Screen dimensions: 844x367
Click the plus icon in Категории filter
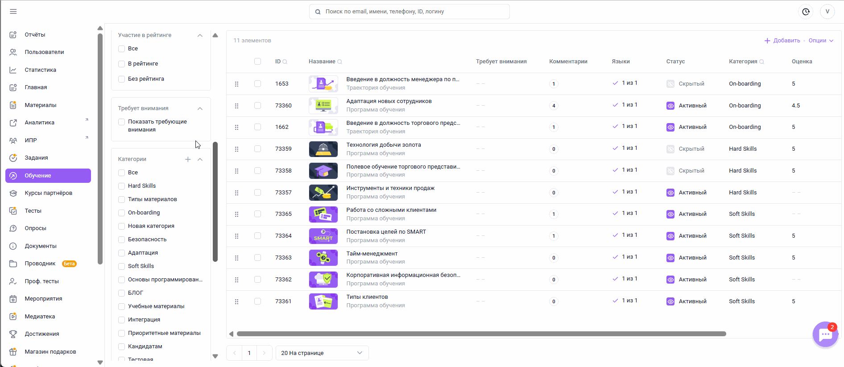(x=188, y=159)
